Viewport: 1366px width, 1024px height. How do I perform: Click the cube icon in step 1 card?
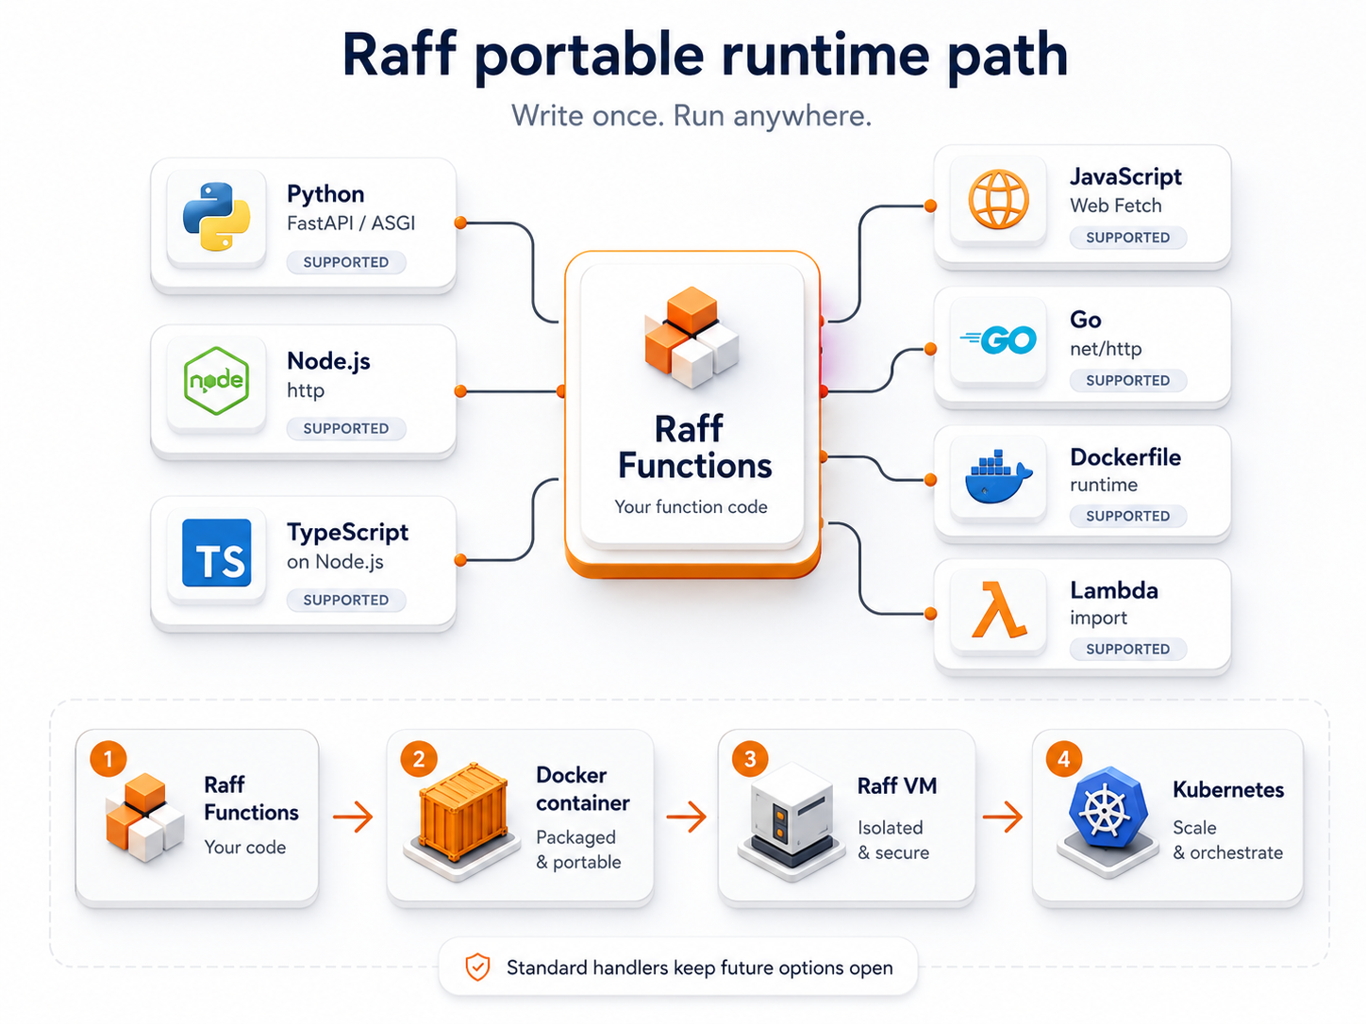point(144,817)
